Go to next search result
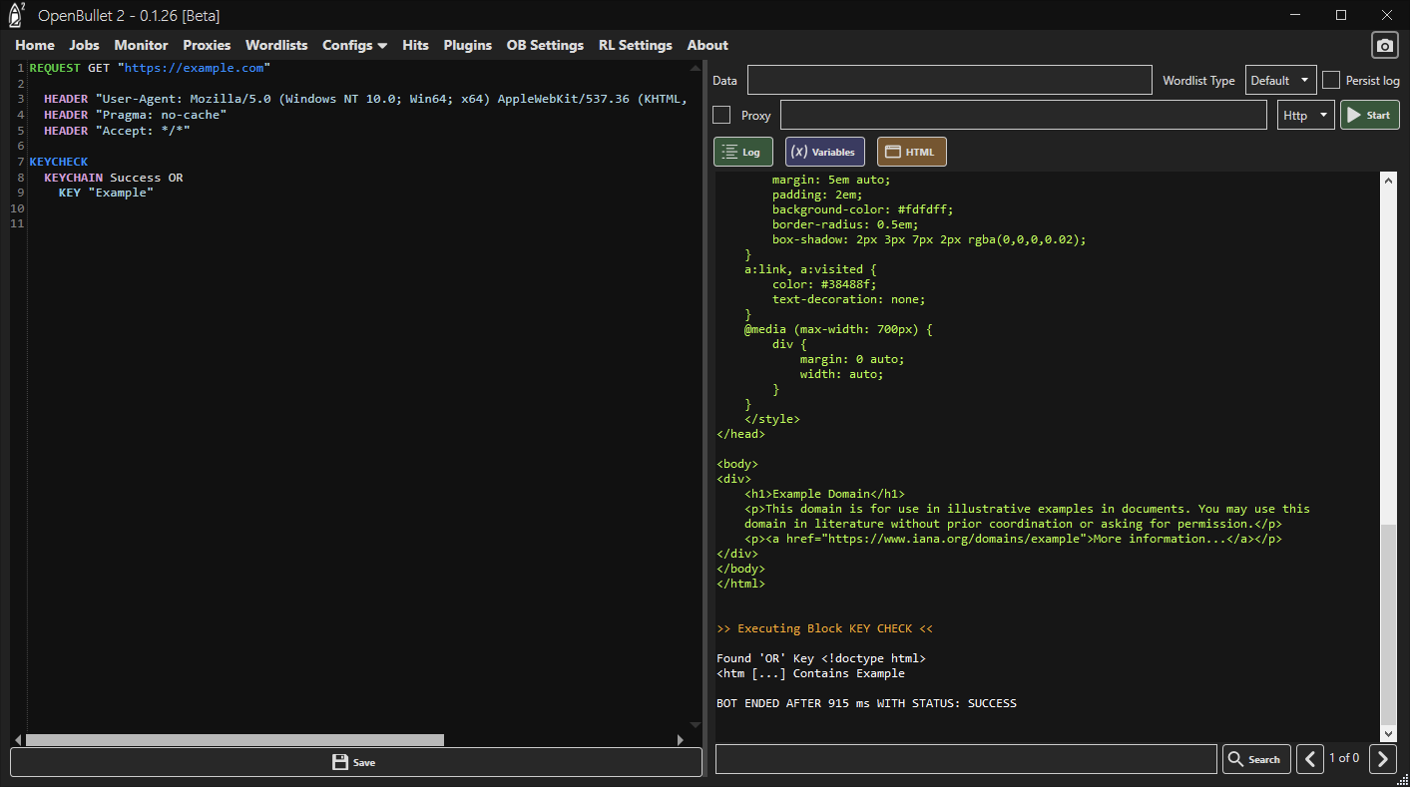This screenshot has width=1410, height=787. coord(1382,759)
